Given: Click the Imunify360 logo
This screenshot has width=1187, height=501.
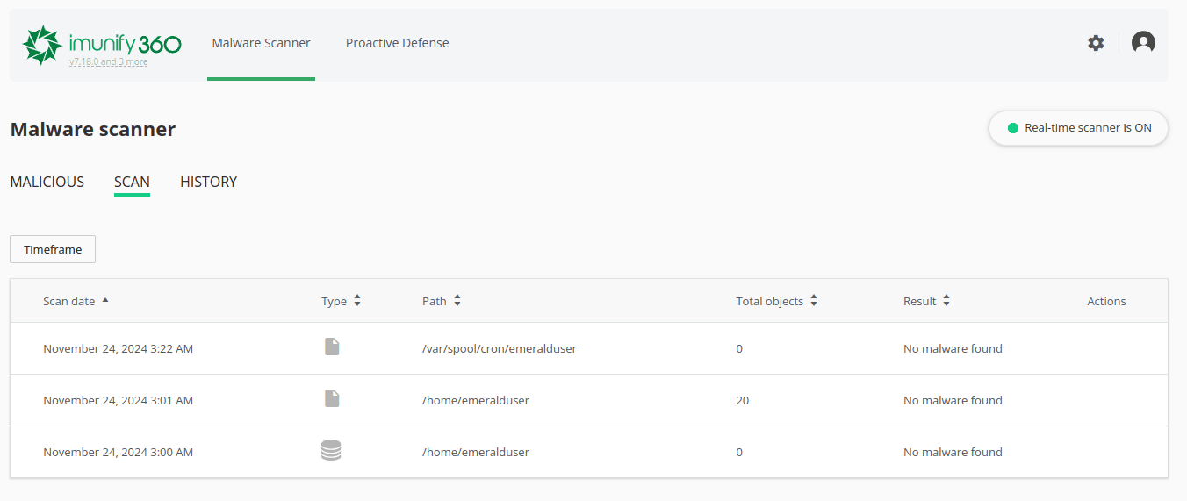Looking at the screenshot, I should tap(101, 42).
